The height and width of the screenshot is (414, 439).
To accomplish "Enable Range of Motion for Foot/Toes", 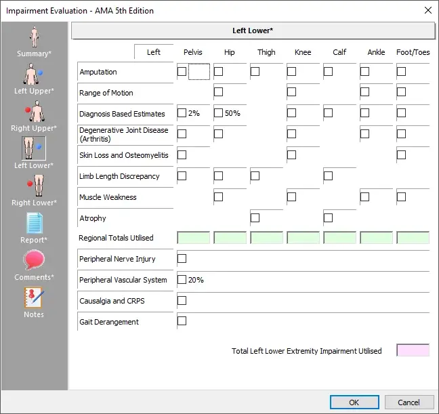I will (x=401, y=92).
